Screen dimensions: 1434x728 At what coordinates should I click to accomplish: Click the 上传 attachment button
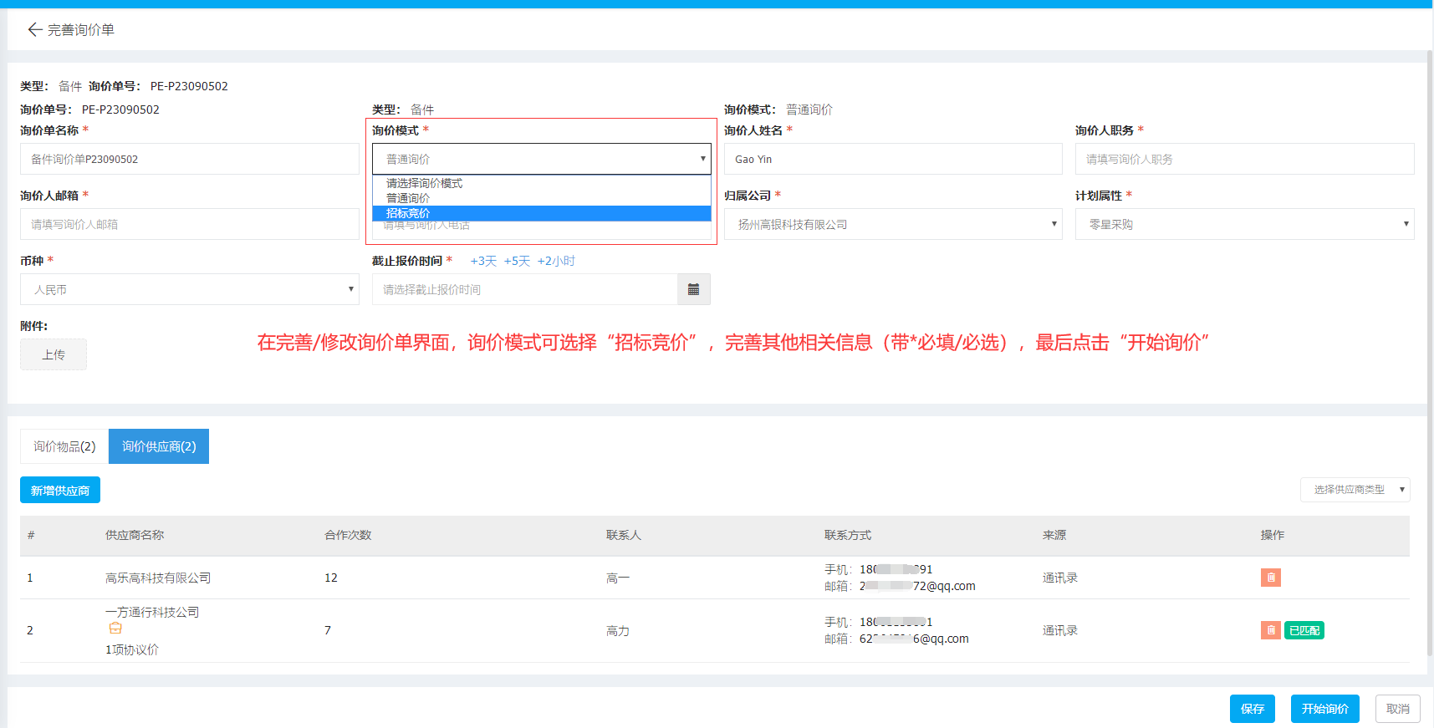click(54, 354)
